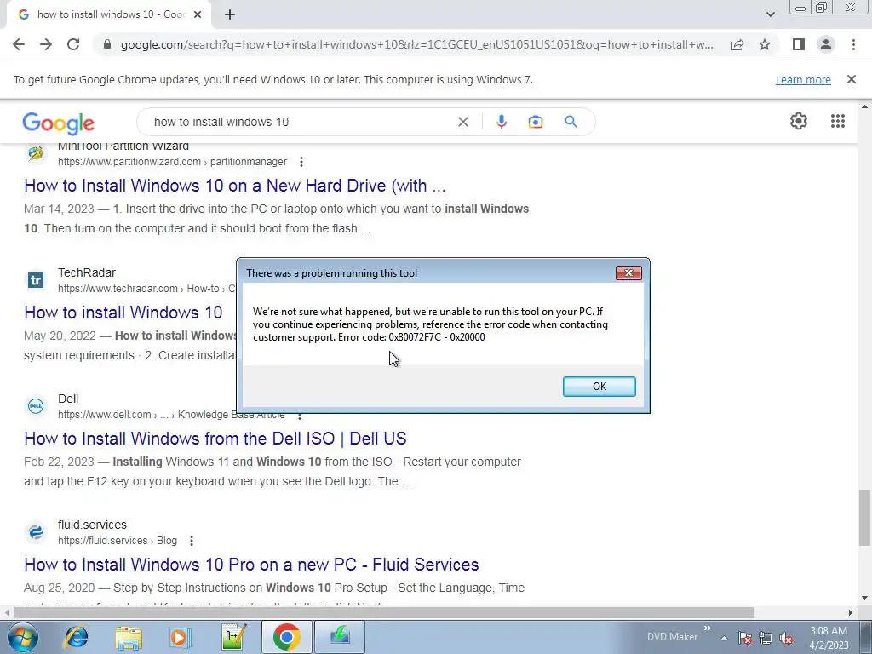Clear the search query text
Viewport: 872px width, 654px height.
(x=462, y=122)
